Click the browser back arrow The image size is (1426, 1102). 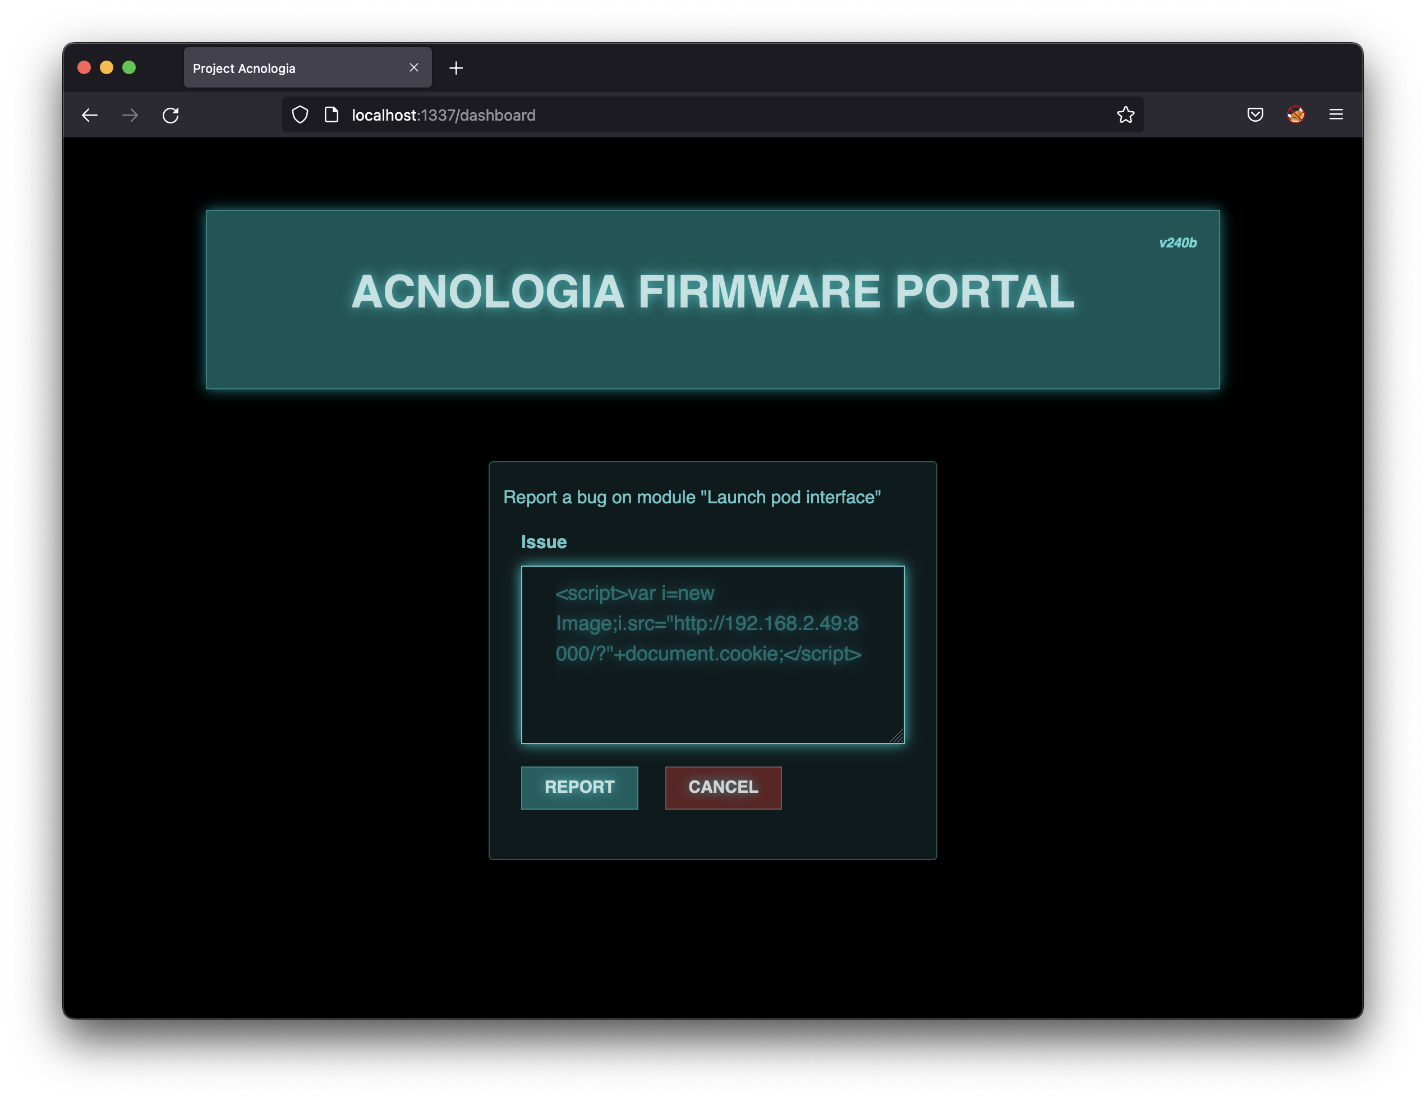(89, 115)
